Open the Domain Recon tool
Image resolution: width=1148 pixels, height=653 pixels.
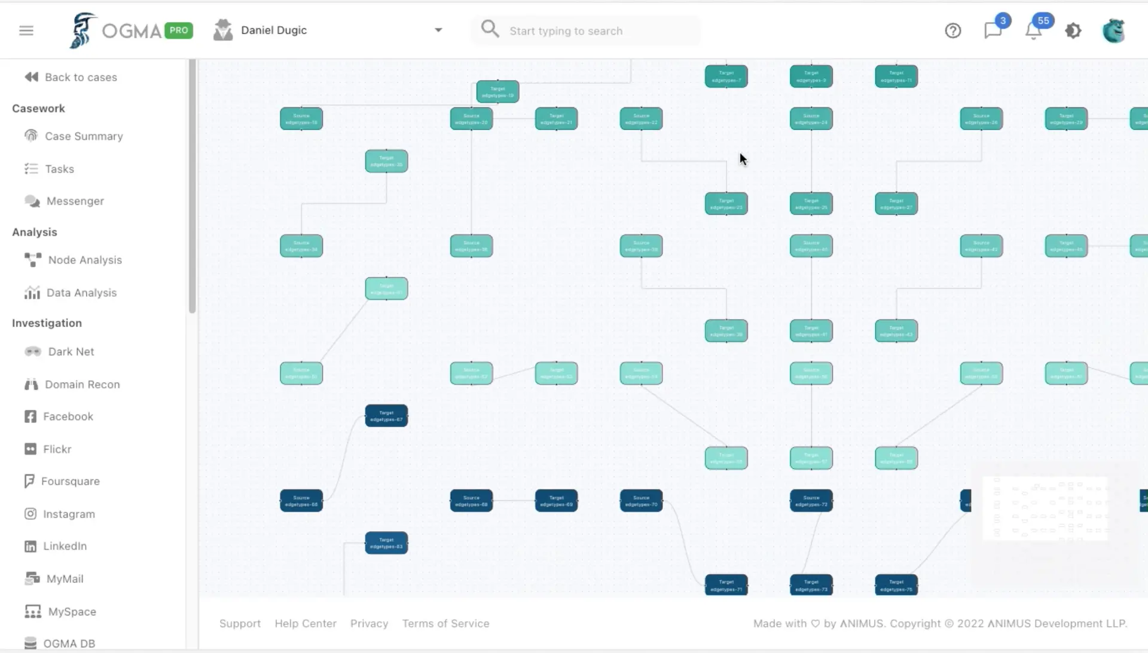coord(82,385)
